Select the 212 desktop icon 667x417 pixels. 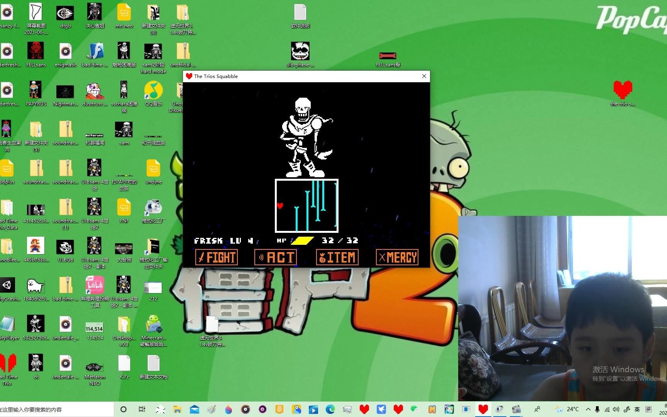[x=153, y=292]
